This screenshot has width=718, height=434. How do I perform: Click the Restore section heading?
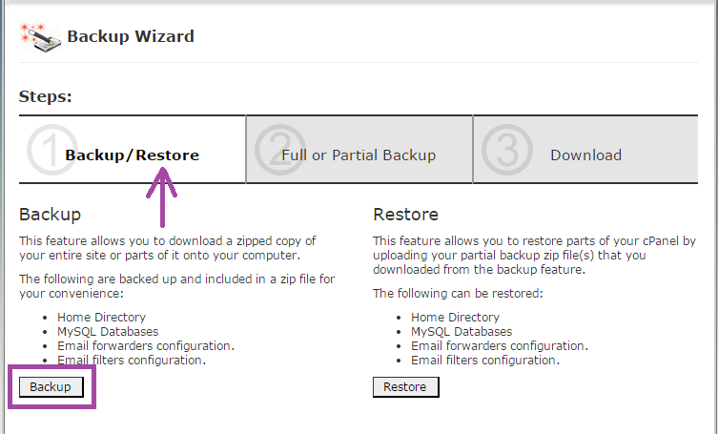coord(405,215)
